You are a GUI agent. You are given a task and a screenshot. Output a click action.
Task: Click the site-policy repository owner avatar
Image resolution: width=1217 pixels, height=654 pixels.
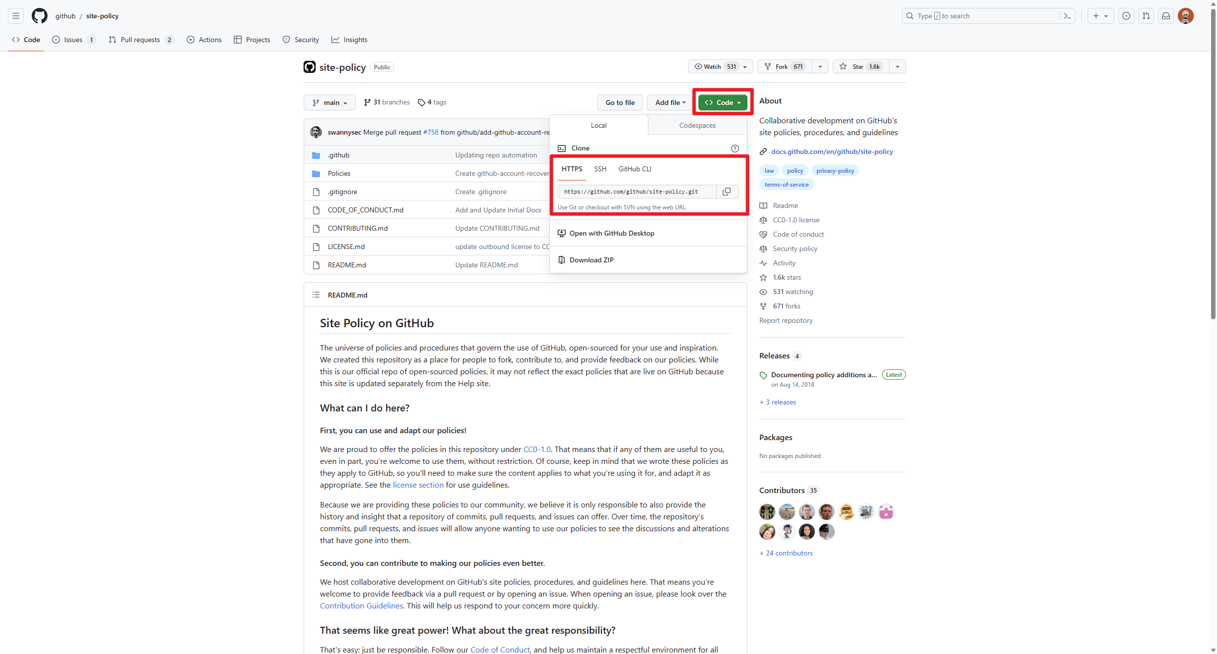(x=310, y=67)
